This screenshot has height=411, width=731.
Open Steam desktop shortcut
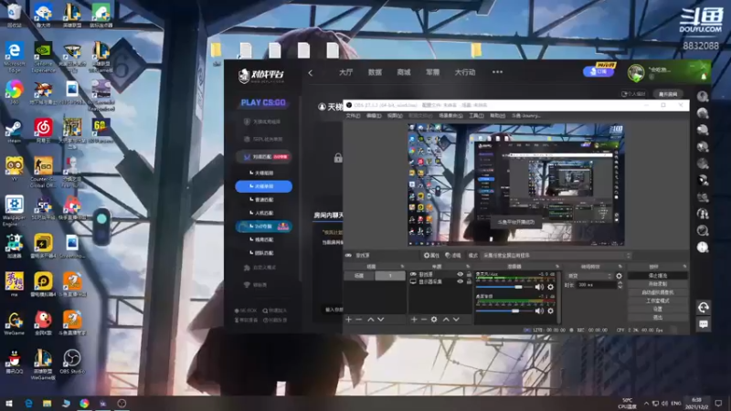click(x=14, y=129)
